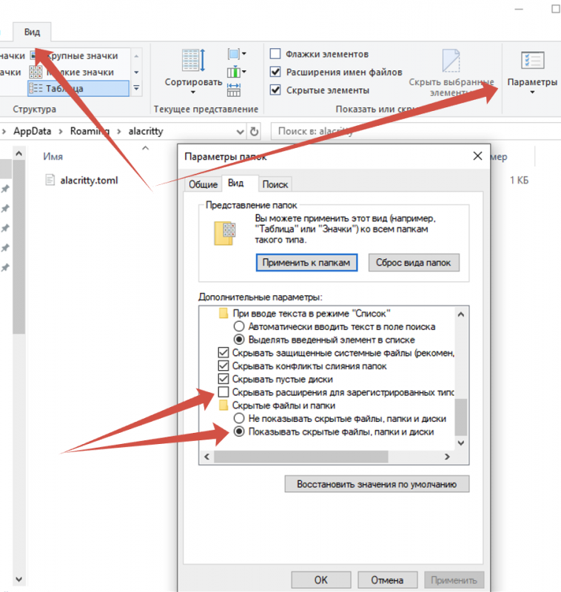Select Не показывать скрытые файлы radio
This screenshot has height=592, width=561.
(x=238, y=418)
